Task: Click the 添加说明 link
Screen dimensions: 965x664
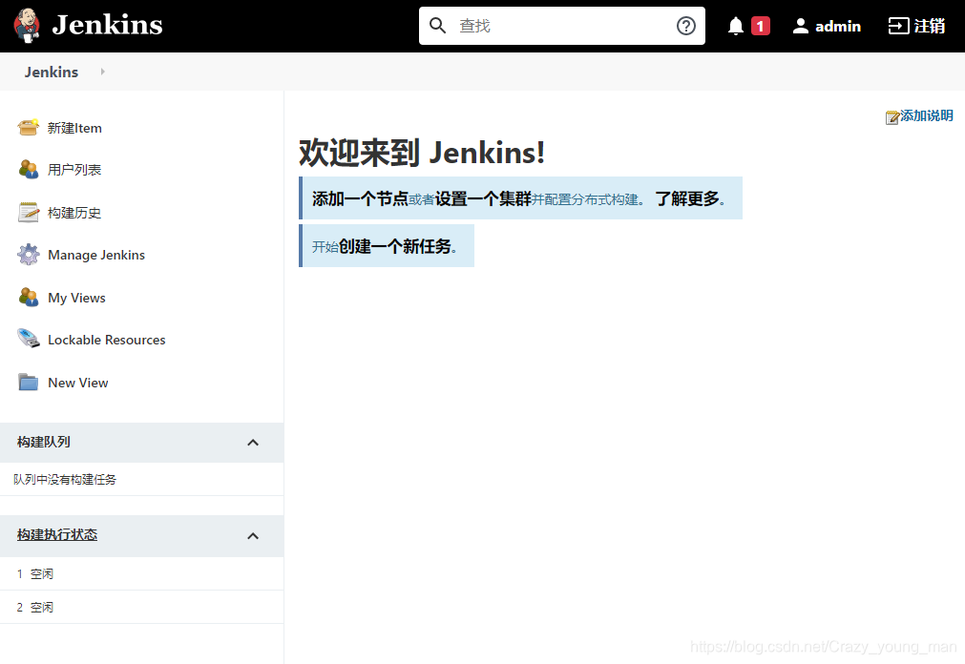Action: coord(927,115)
